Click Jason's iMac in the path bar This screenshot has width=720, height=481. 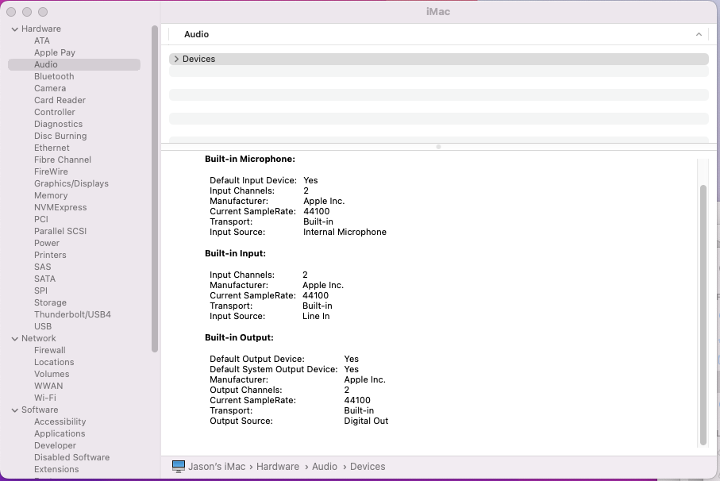(217, 467)
